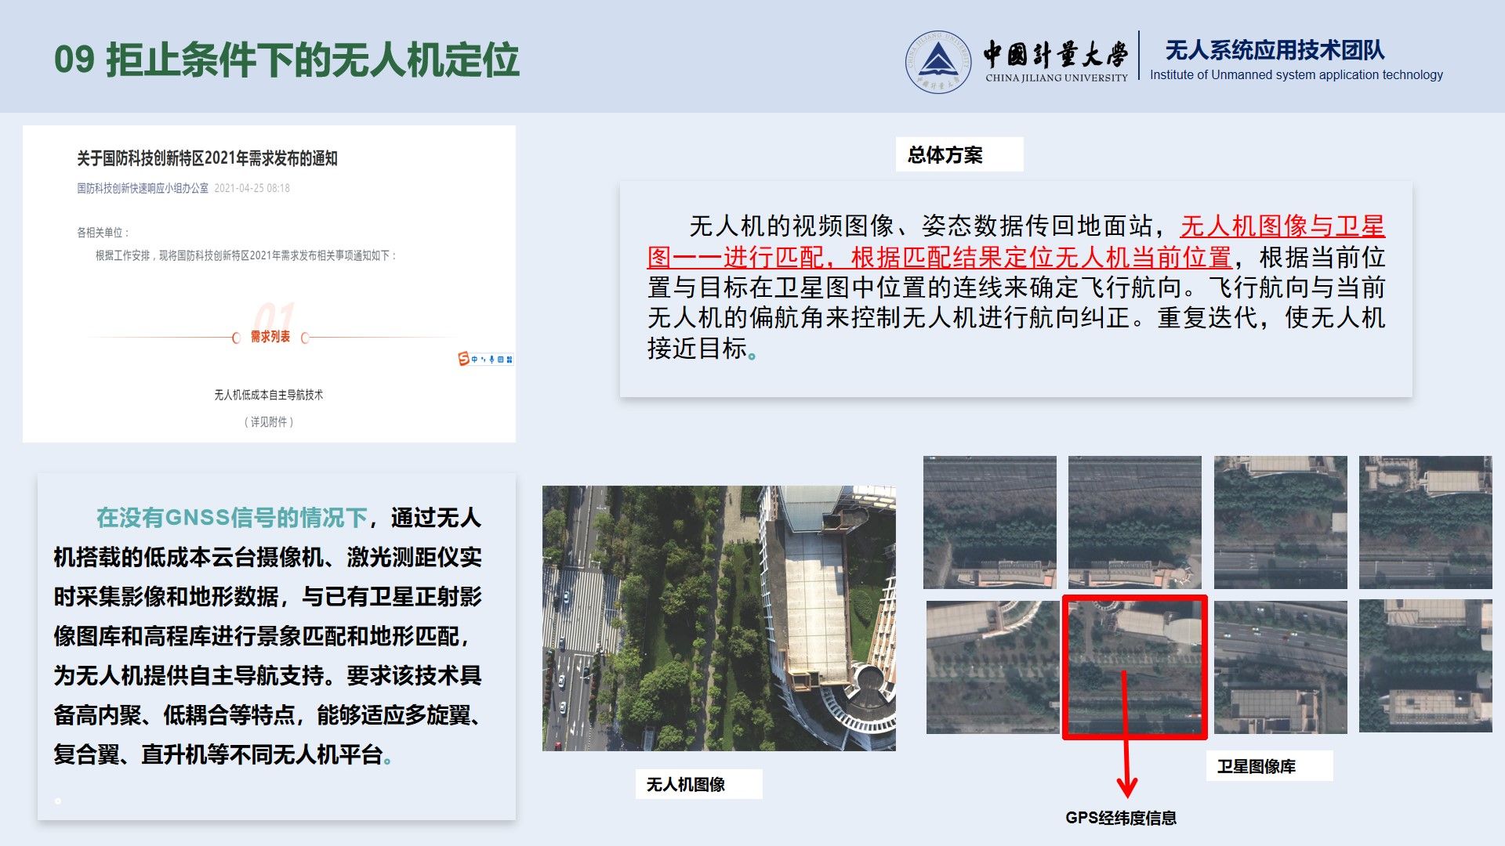Click the 需求列表 section heading
1505x846 pixels.
[x=270, y=337]
